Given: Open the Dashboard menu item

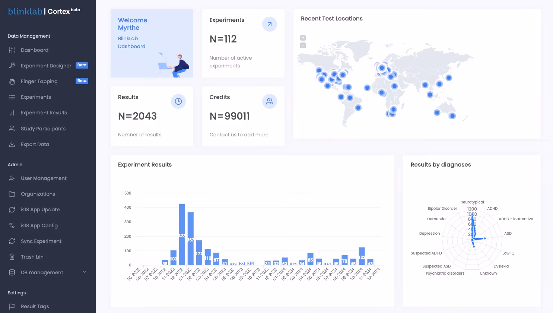Looking at the screenshot, I should pos(35,50).
